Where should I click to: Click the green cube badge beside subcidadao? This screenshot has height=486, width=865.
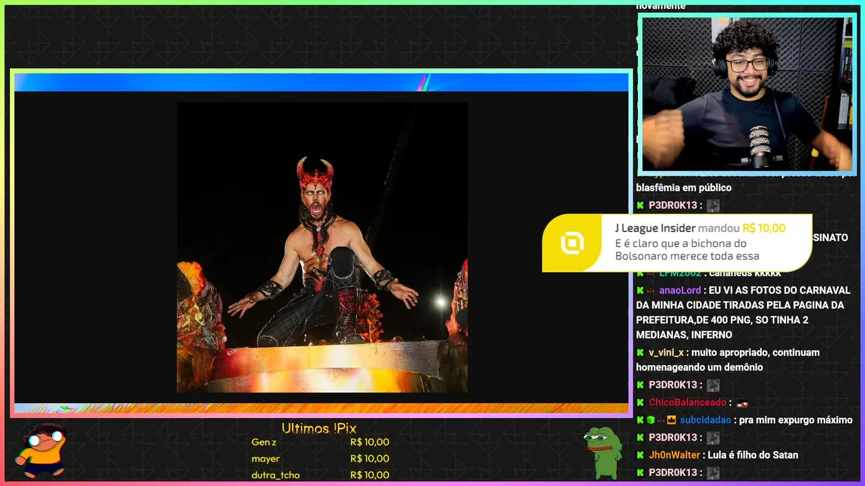point(651,420)
